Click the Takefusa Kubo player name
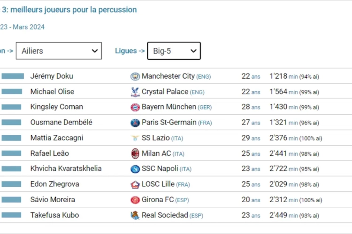352x234 pixels. [x=55, y=215]
